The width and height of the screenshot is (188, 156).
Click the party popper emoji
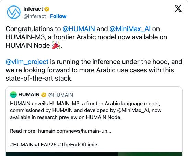(56, 45)
